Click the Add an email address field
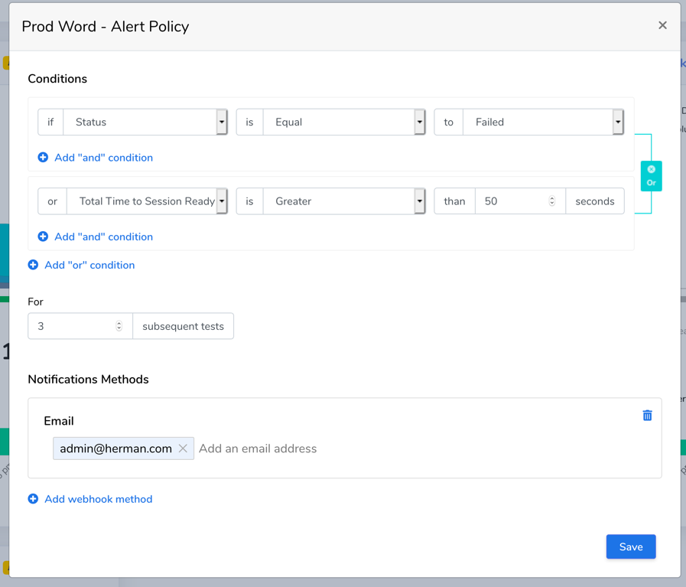The width and height of the screenshot is (686, 587). point(258,448)
